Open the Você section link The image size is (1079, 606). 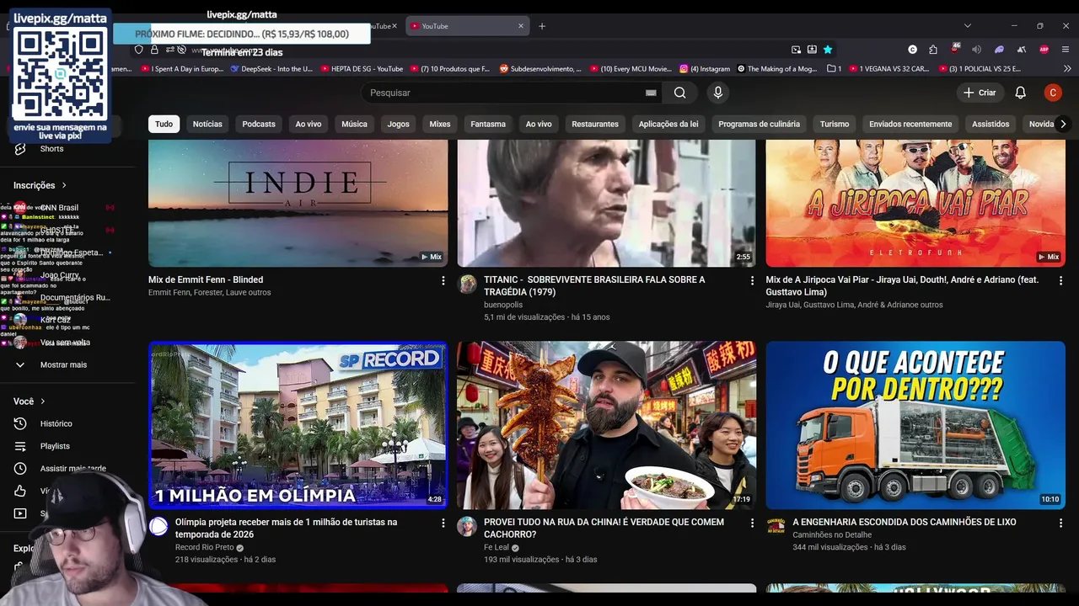coord(30,401)
